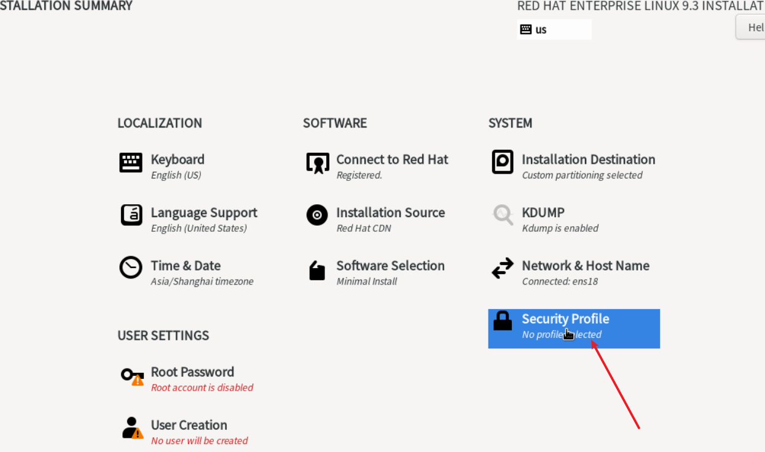The image size is (765, 452).
Task: Click the Time & Date clock icon
Action: point(131,268)
